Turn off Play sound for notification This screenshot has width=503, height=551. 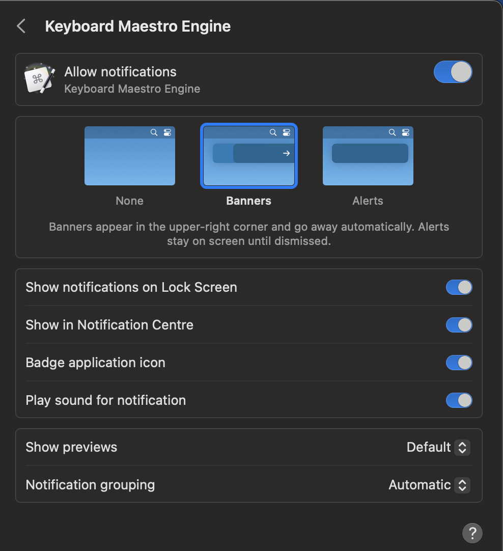pyautogui.click(x=459, y=400)
